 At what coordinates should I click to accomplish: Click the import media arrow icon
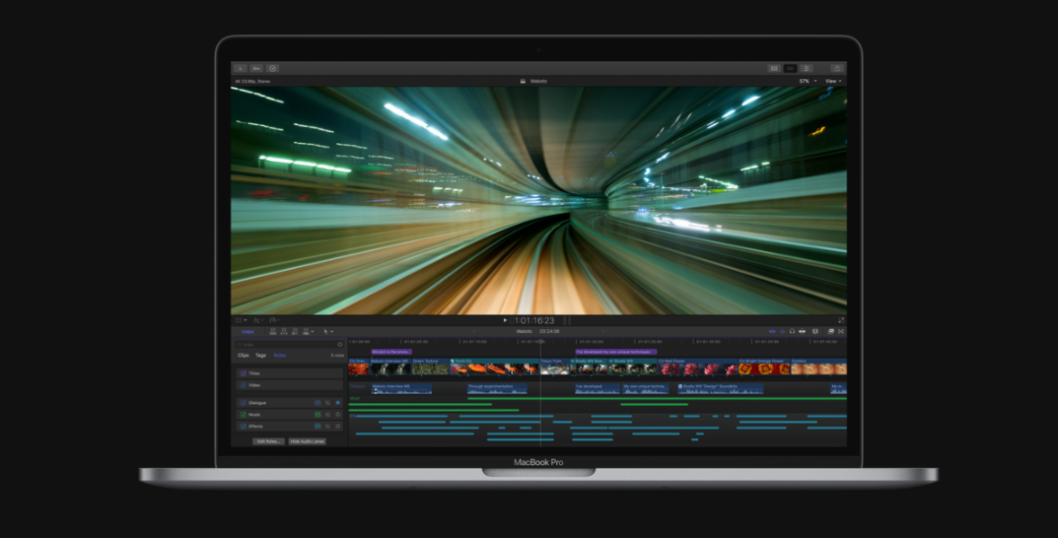click(x=240, y=68)
